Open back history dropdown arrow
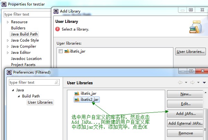 186,82
